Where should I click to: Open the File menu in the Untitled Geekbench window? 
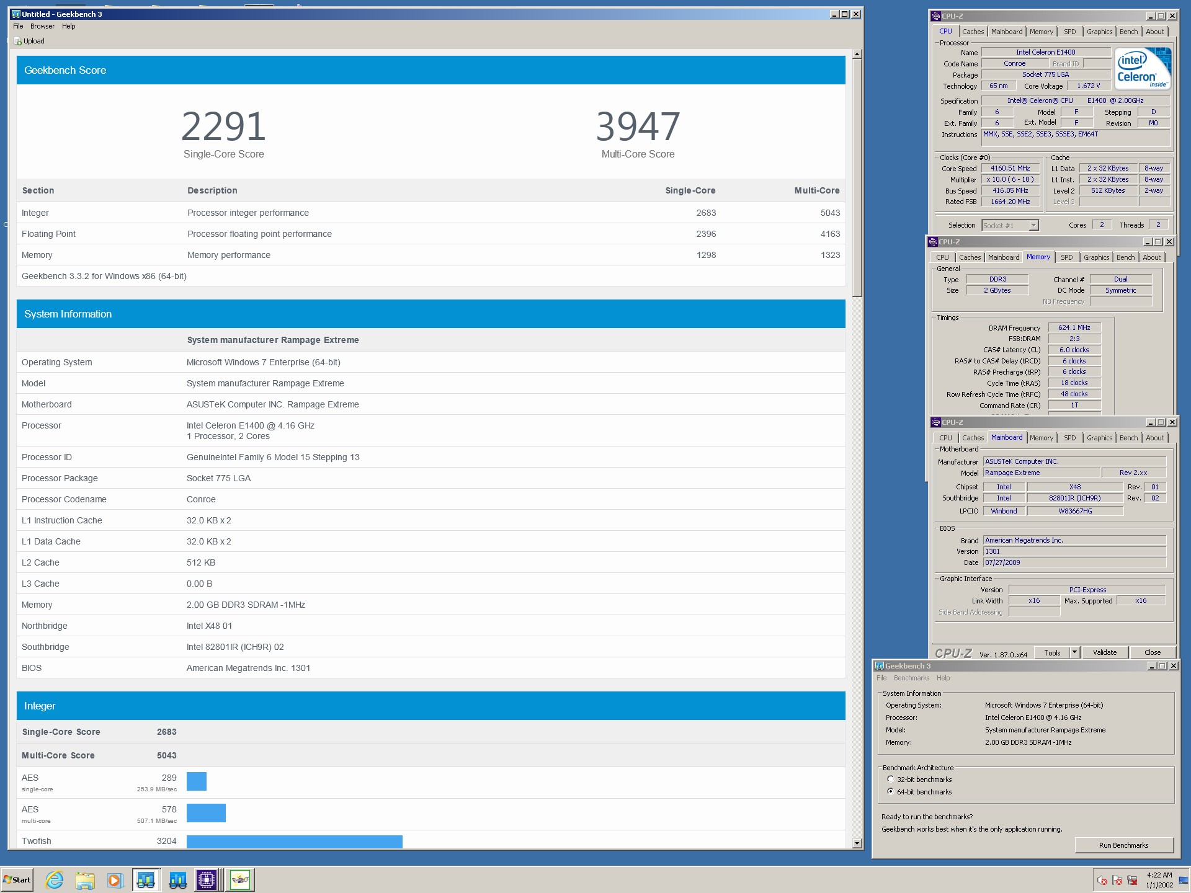pos(18,26)
